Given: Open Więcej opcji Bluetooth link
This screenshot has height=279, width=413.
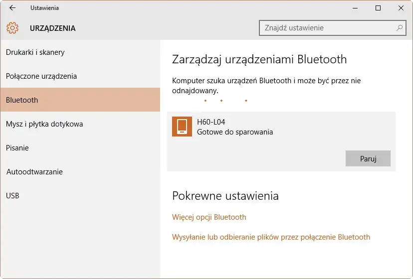Looking at the screenshot, I should pyautogui.click(x=209, y=217).
